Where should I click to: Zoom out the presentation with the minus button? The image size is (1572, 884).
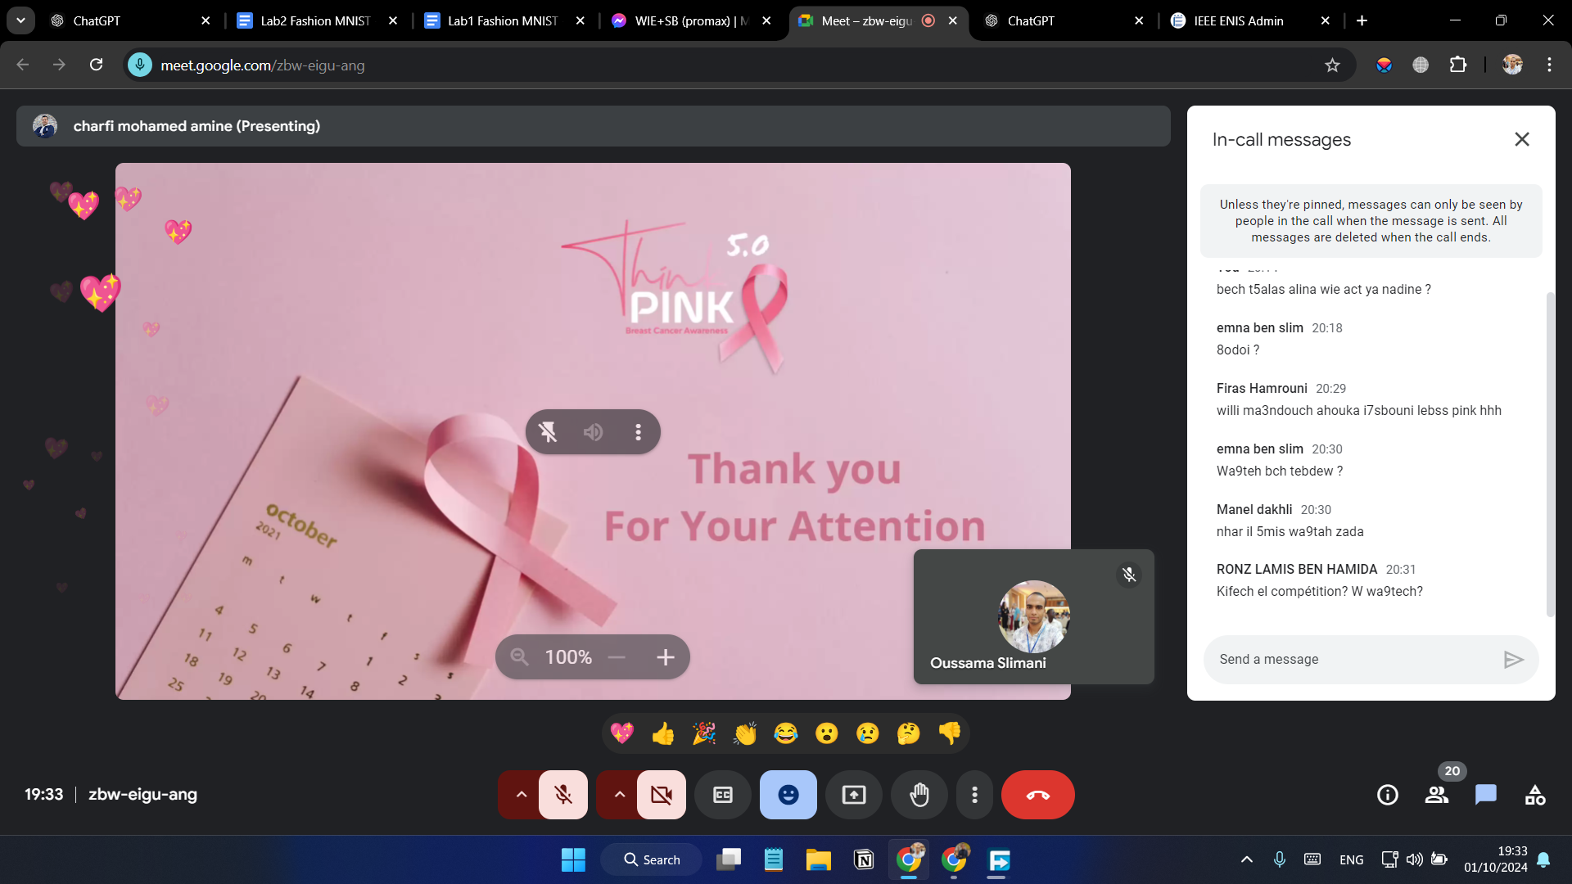click(x=617, y=656)
